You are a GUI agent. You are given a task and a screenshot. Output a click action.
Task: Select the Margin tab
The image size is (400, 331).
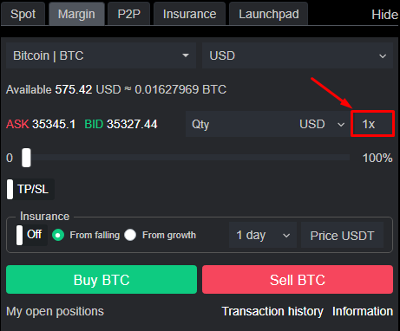tap(76, 14)
